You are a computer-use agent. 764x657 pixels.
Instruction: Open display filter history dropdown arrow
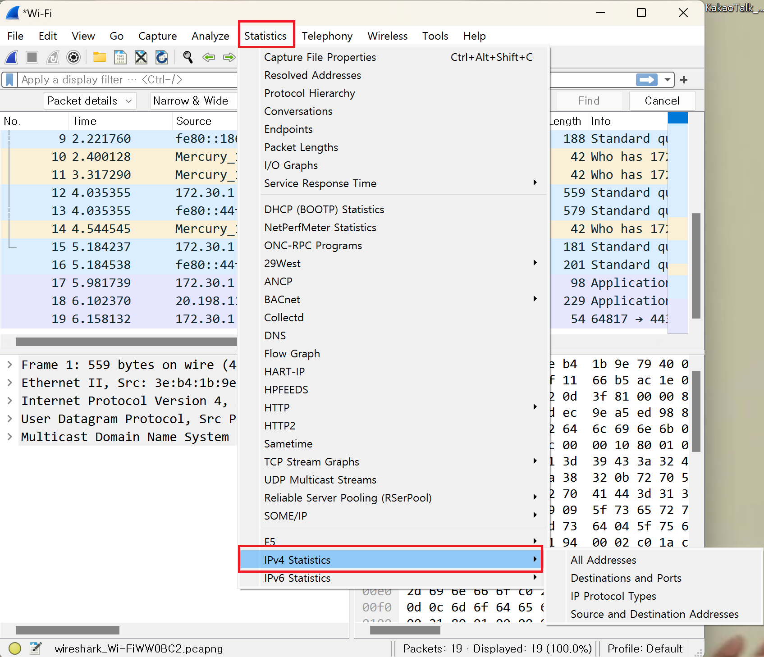[667, 80]
